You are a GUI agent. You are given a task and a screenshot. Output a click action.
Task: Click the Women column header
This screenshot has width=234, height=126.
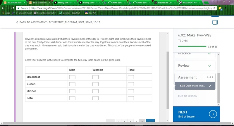point(98,70)
